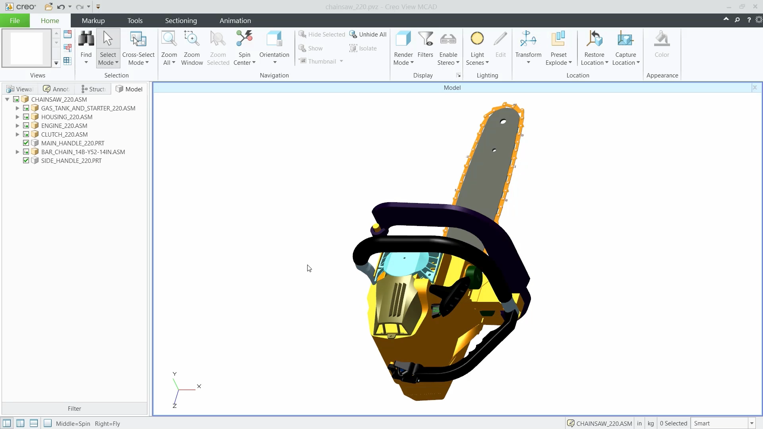Screen dimensions: 763x429
Task: Open file using folder icon in title bar
Action: [48, 7]
